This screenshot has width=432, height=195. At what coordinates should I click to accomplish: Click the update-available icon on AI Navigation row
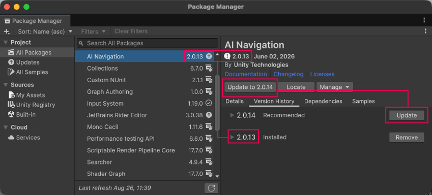point(209,57)
